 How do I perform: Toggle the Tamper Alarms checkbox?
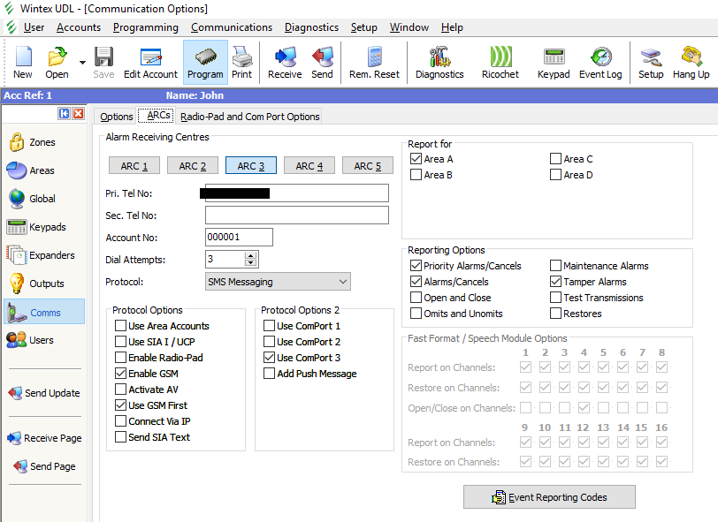[x=555, y=282]
